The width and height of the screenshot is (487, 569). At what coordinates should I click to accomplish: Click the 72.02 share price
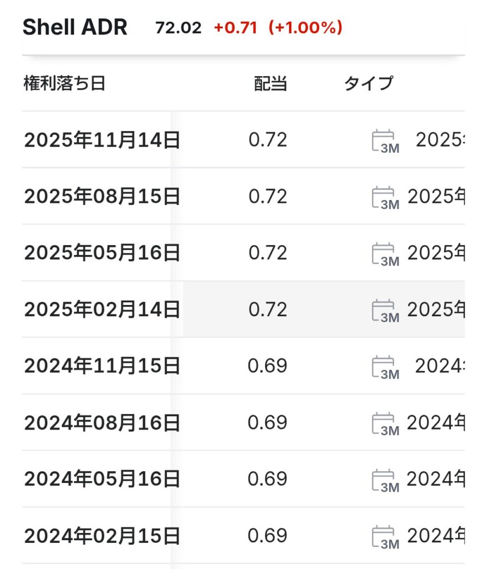(178, 28)
